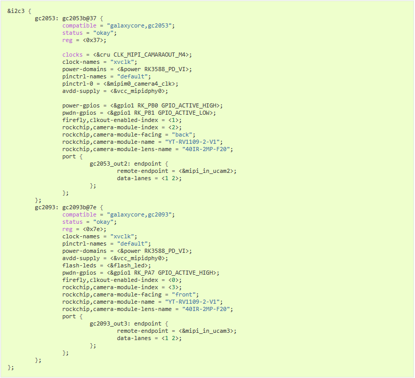Click the "gc2053: gc2053b@37 {" node label
415x378 pixels.
(69, 18)
